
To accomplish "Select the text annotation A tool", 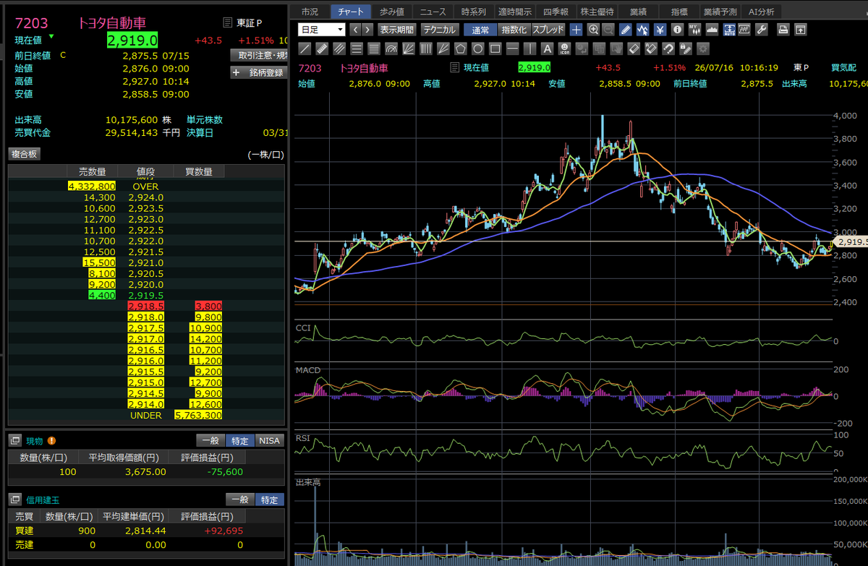I will [547, 49].
